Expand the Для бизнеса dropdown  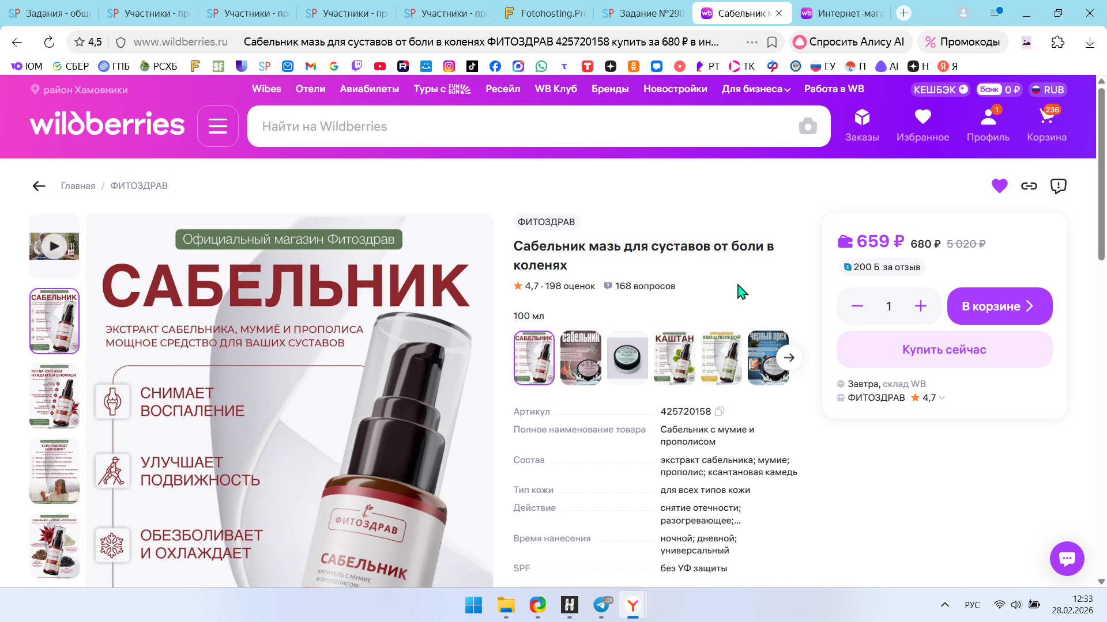[x=756, y=89]
